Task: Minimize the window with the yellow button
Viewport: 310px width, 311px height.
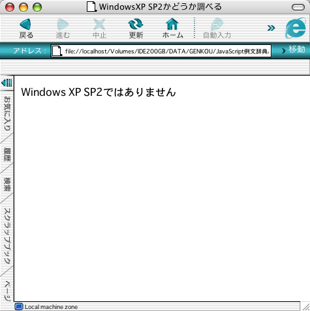Action: click(23, 7)
